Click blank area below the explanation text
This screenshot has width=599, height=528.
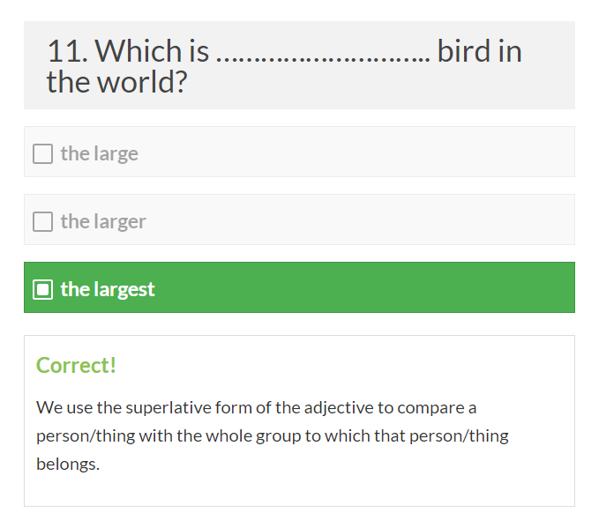[300, 490]
